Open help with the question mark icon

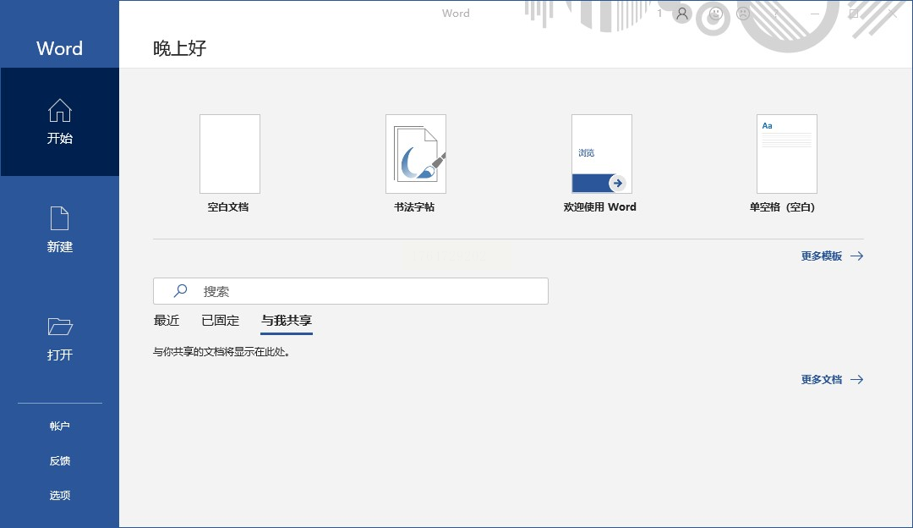[775, 14]
